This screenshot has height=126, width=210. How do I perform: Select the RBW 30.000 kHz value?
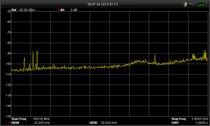pyautogui.click(x=42, y=122)
